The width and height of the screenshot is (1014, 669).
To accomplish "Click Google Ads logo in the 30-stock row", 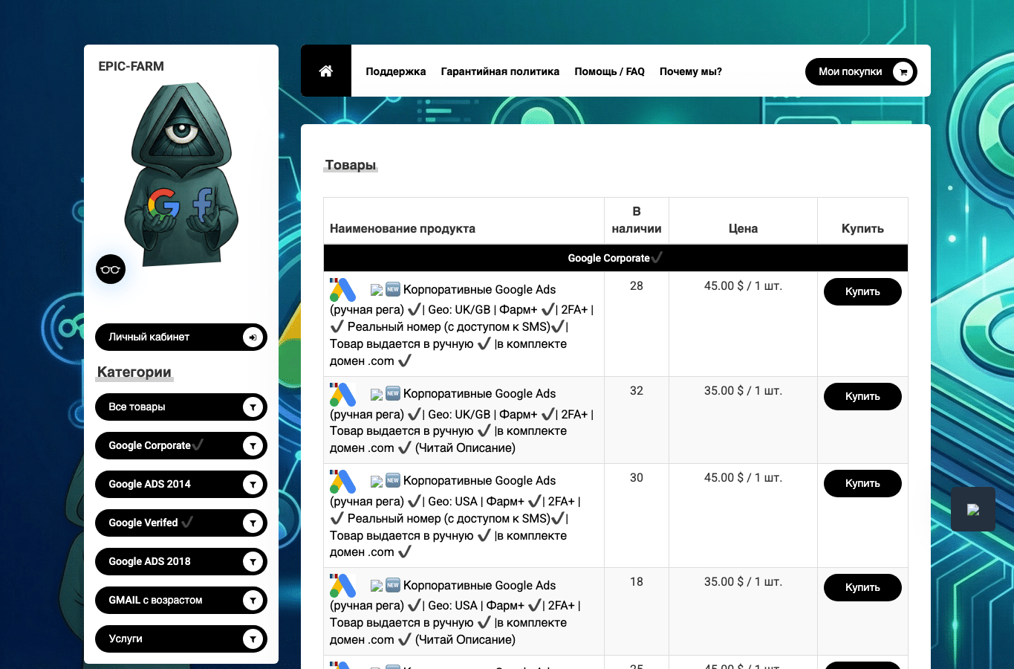I will [x=343, y=481].
